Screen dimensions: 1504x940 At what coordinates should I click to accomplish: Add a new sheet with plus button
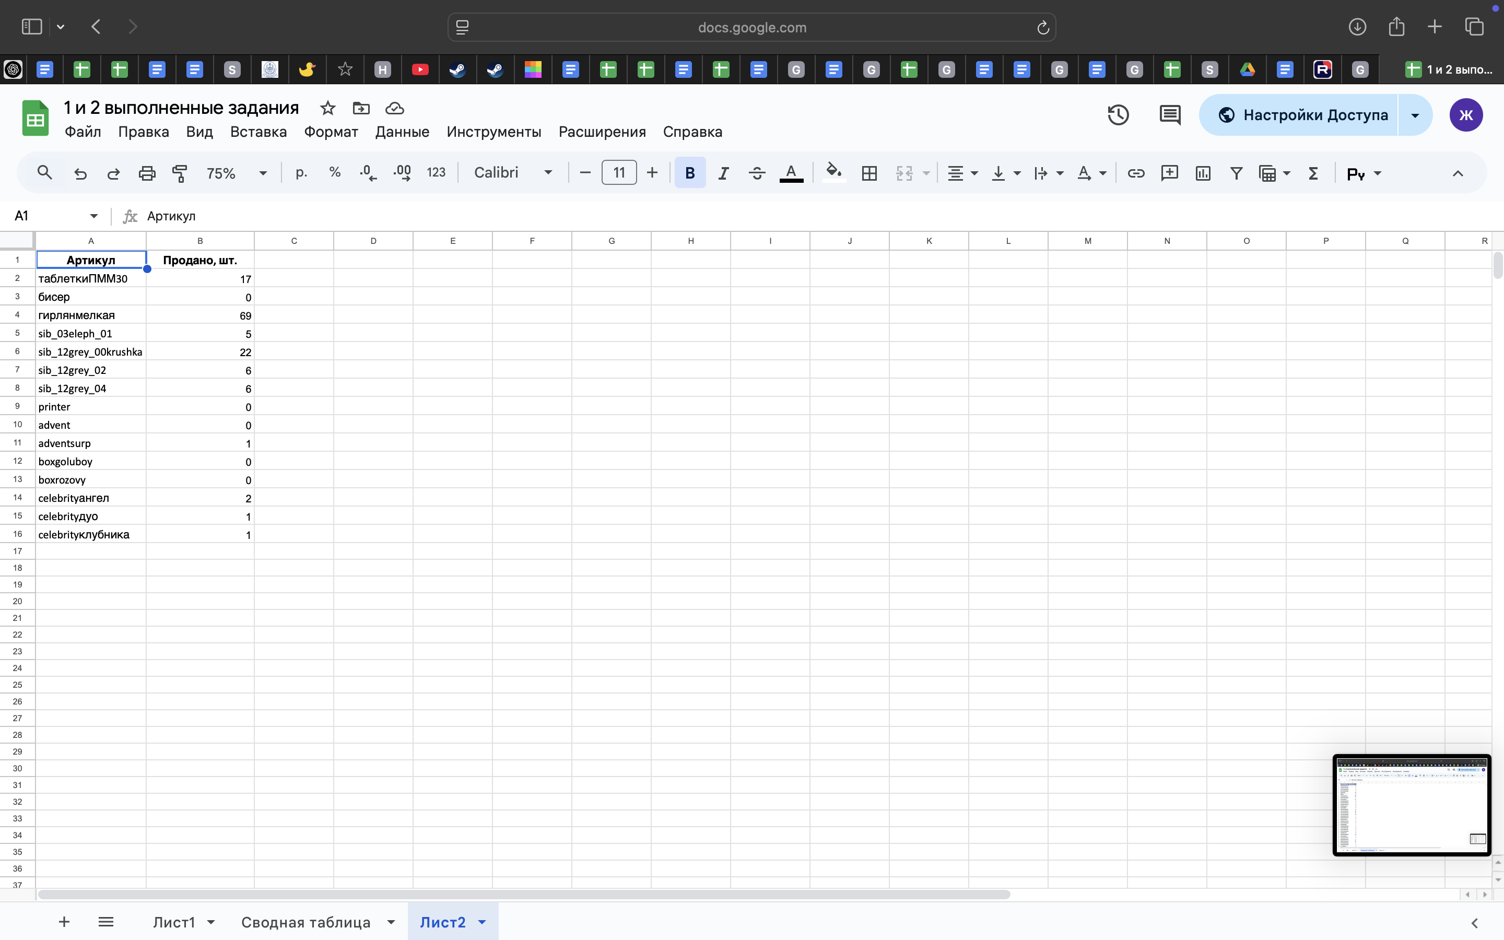click(64, 921)
